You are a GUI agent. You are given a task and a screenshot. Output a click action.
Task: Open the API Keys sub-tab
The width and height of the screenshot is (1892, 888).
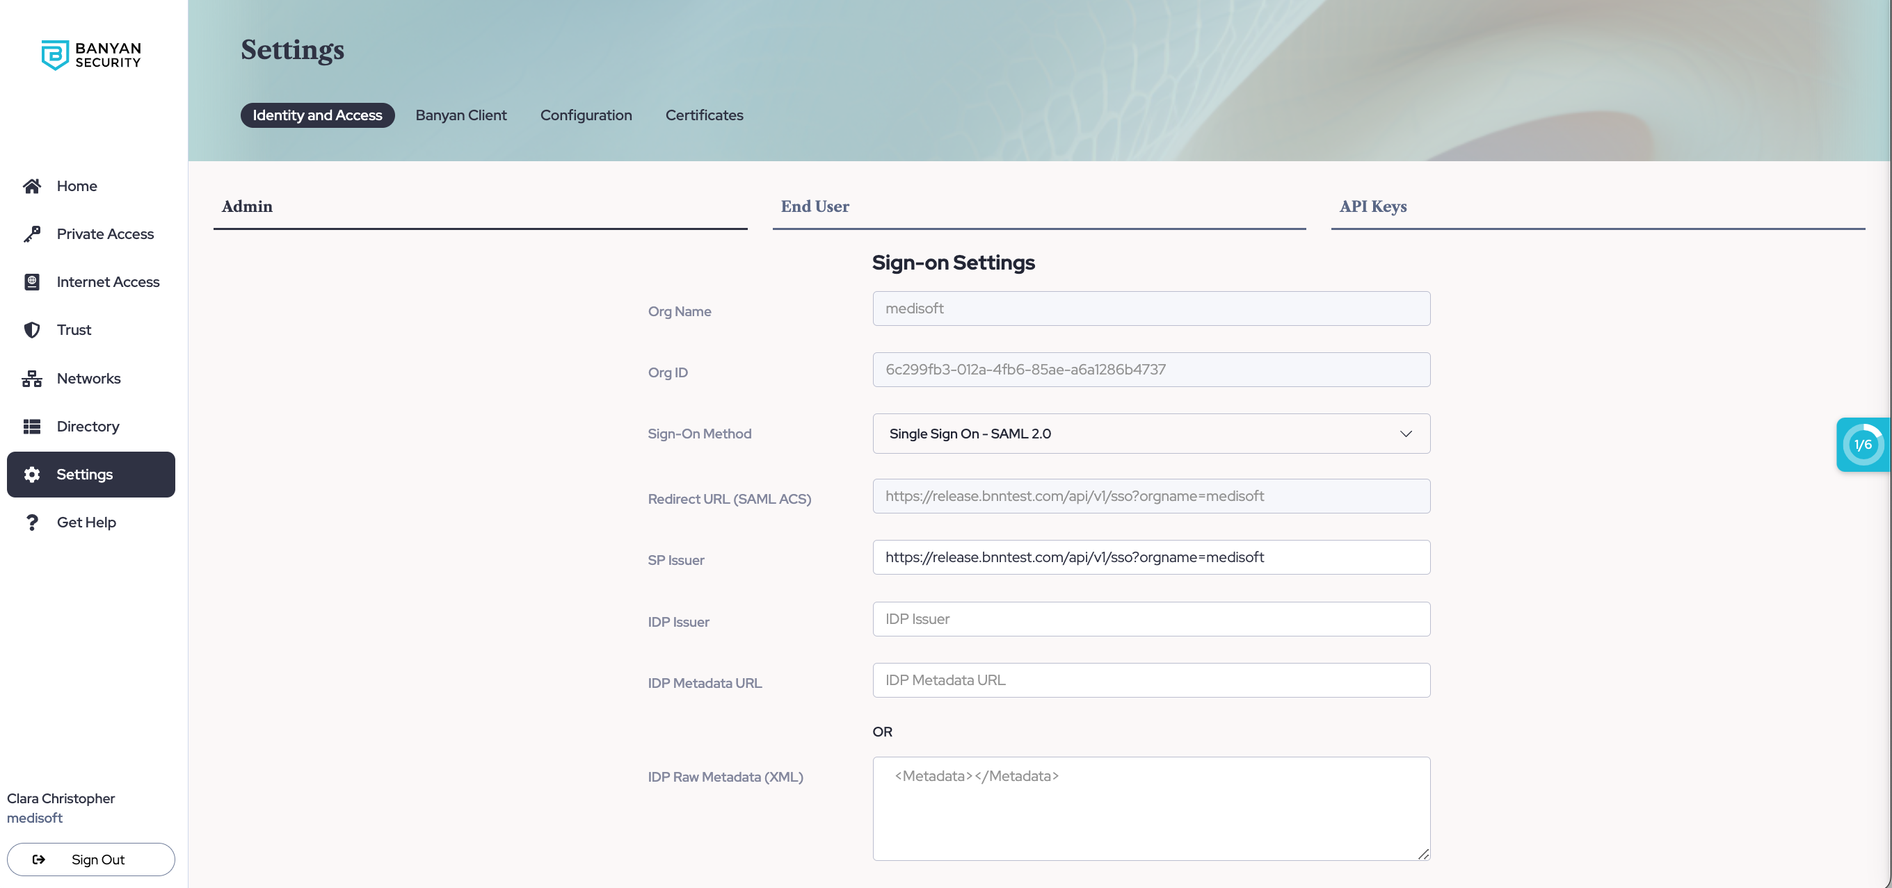[x=1372, y=207]
